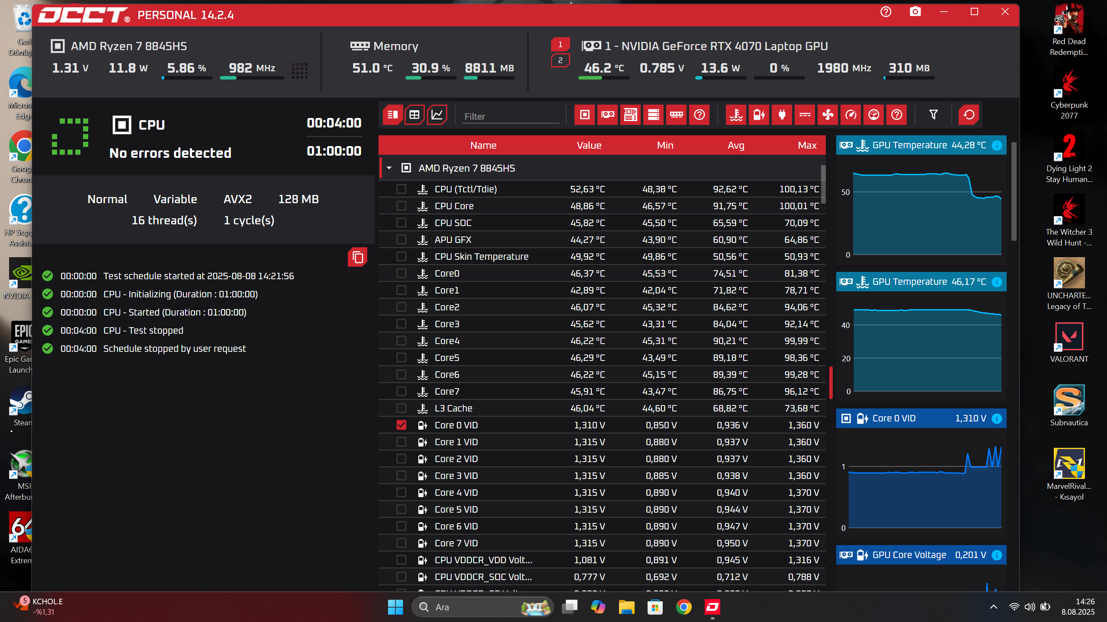Image resolution: width=1107 pixels, height=622 pixels.
Task: Sort table by the Avg column
Action: point(736,145)
